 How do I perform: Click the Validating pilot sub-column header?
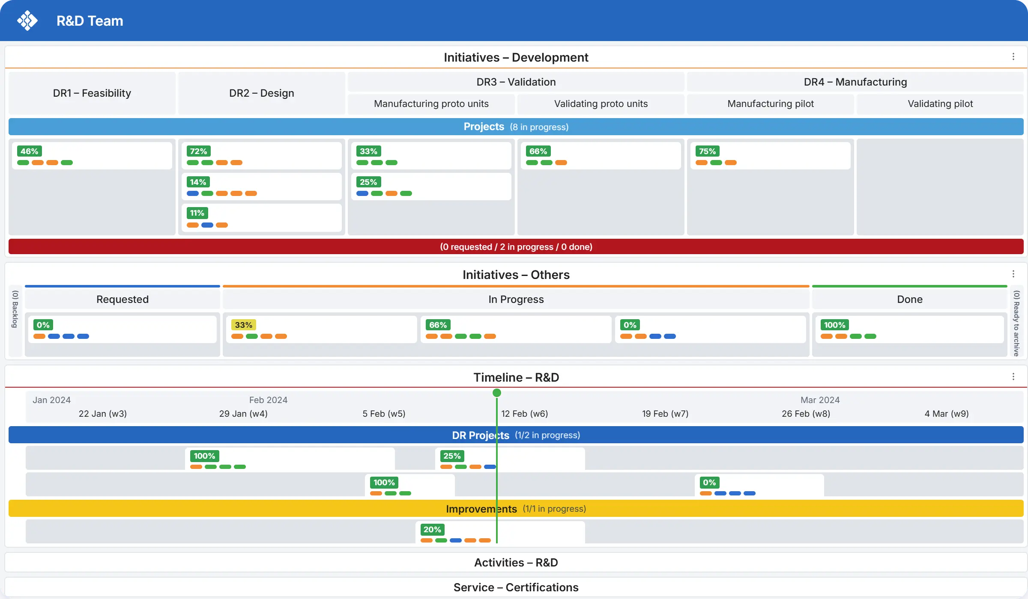[x=940, y=104]
